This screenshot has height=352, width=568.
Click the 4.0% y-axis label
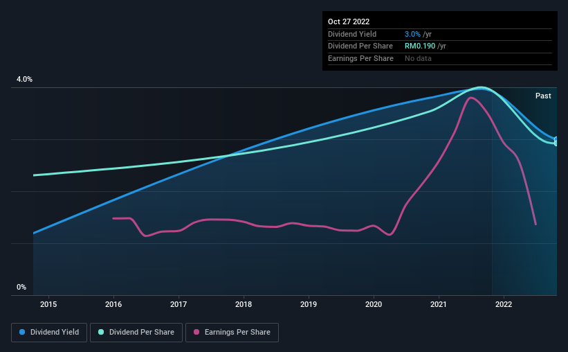coord(24,80)
